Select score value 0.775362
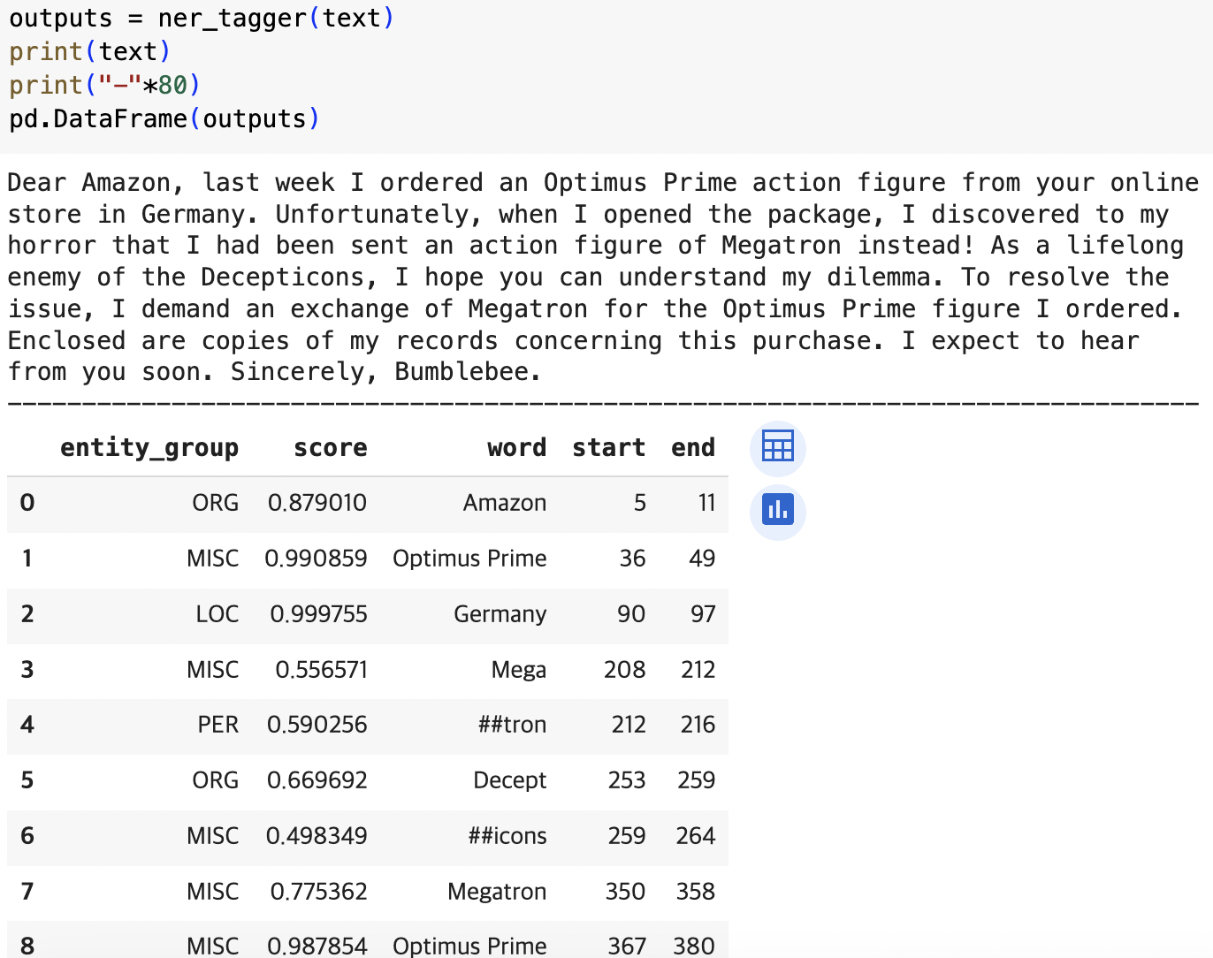 click(318, 892)
